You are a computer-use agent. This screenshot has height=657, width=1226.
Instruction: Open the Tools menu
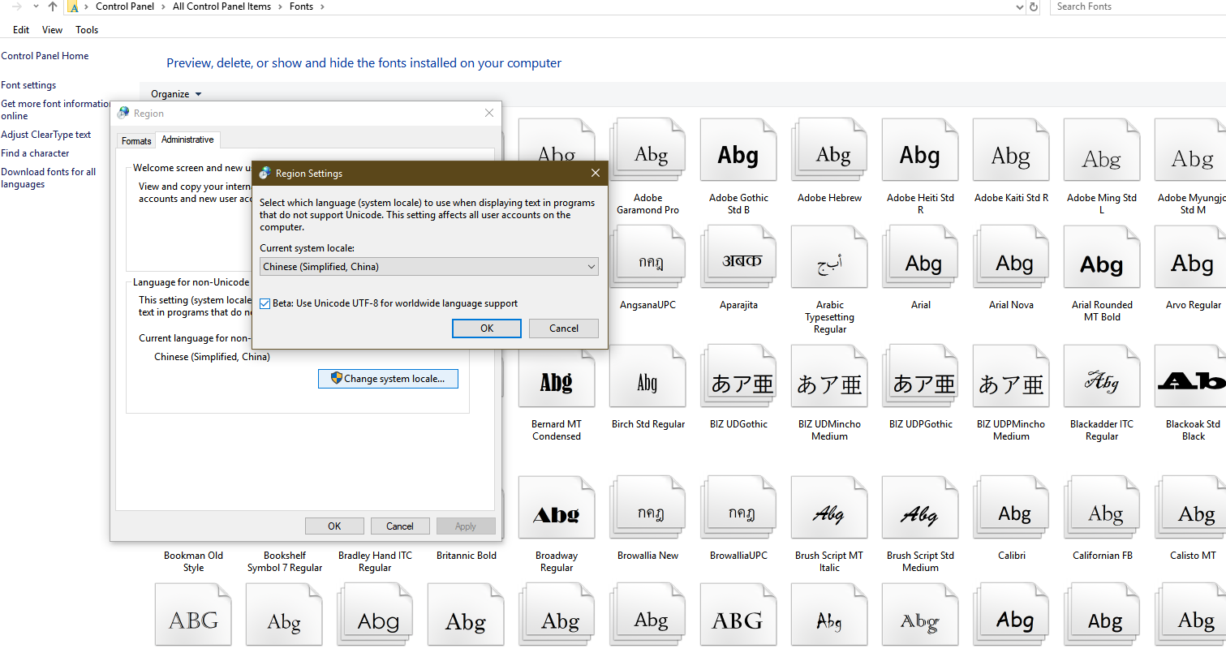point(87,30)
